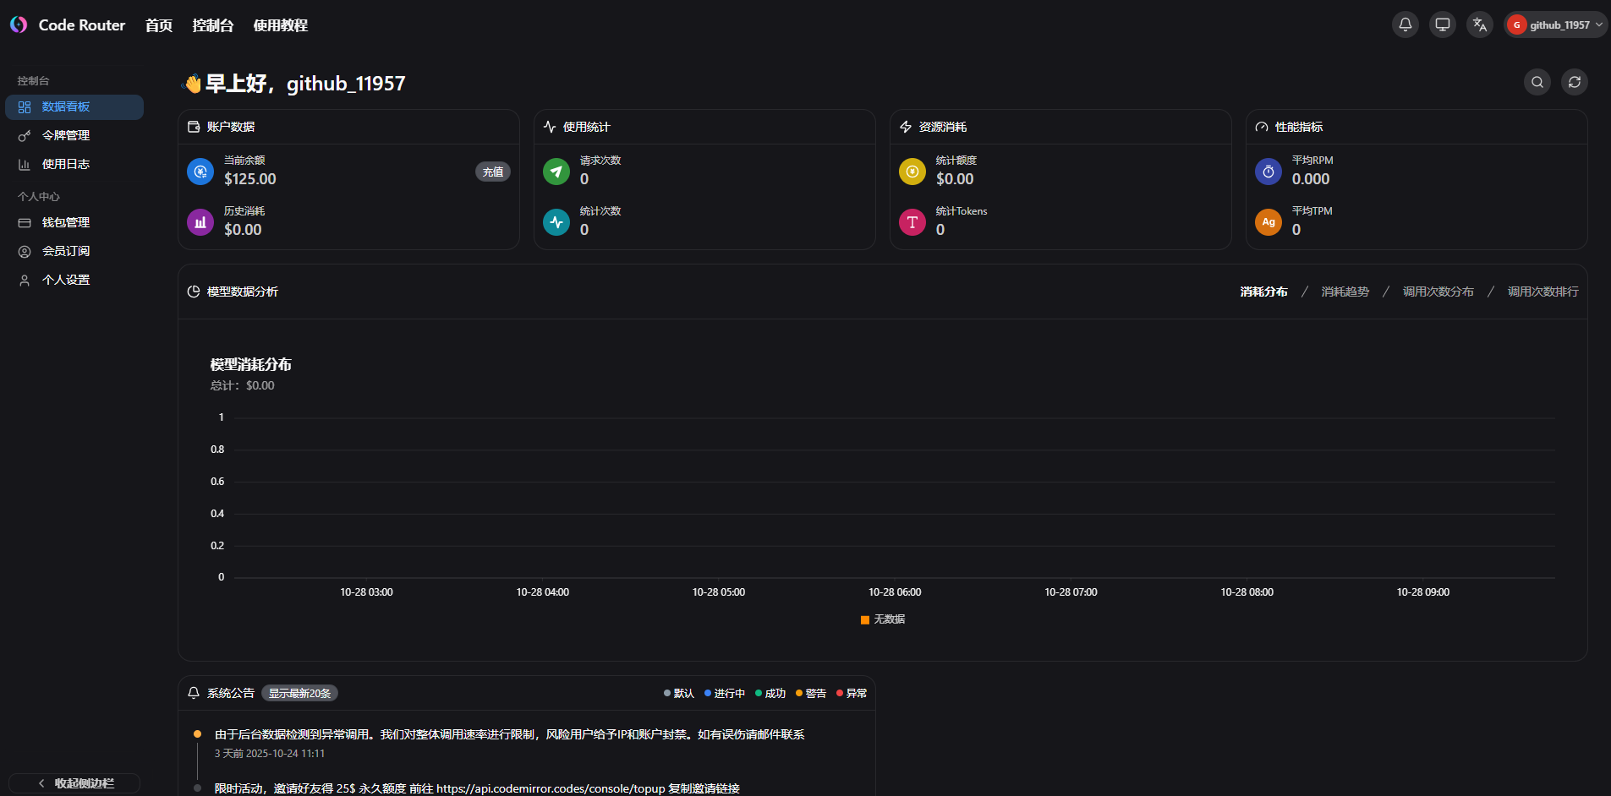1611x796 pixels.
Task: Click the 模型数据分析 pie chart icon
Action: tap(194, 292)
